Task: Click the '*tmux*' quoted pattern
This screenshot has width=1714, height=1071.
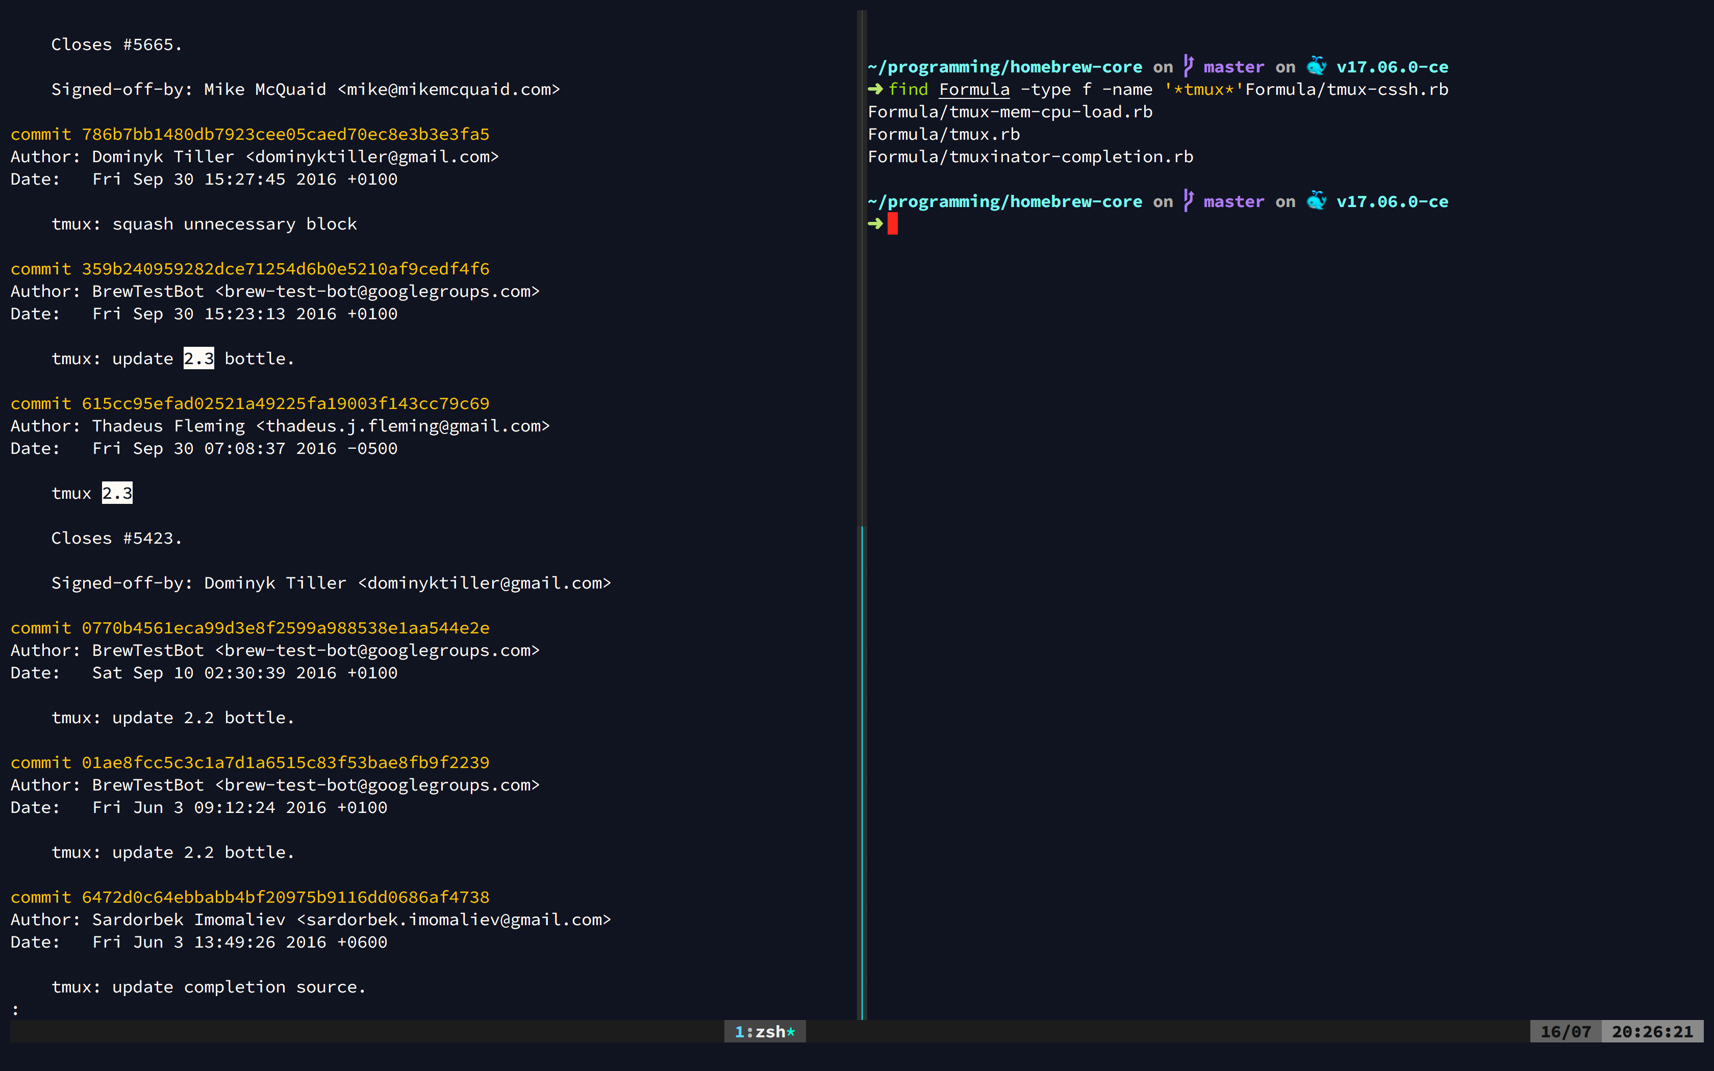Action: pyautogui.click(x=1204, y=89)
